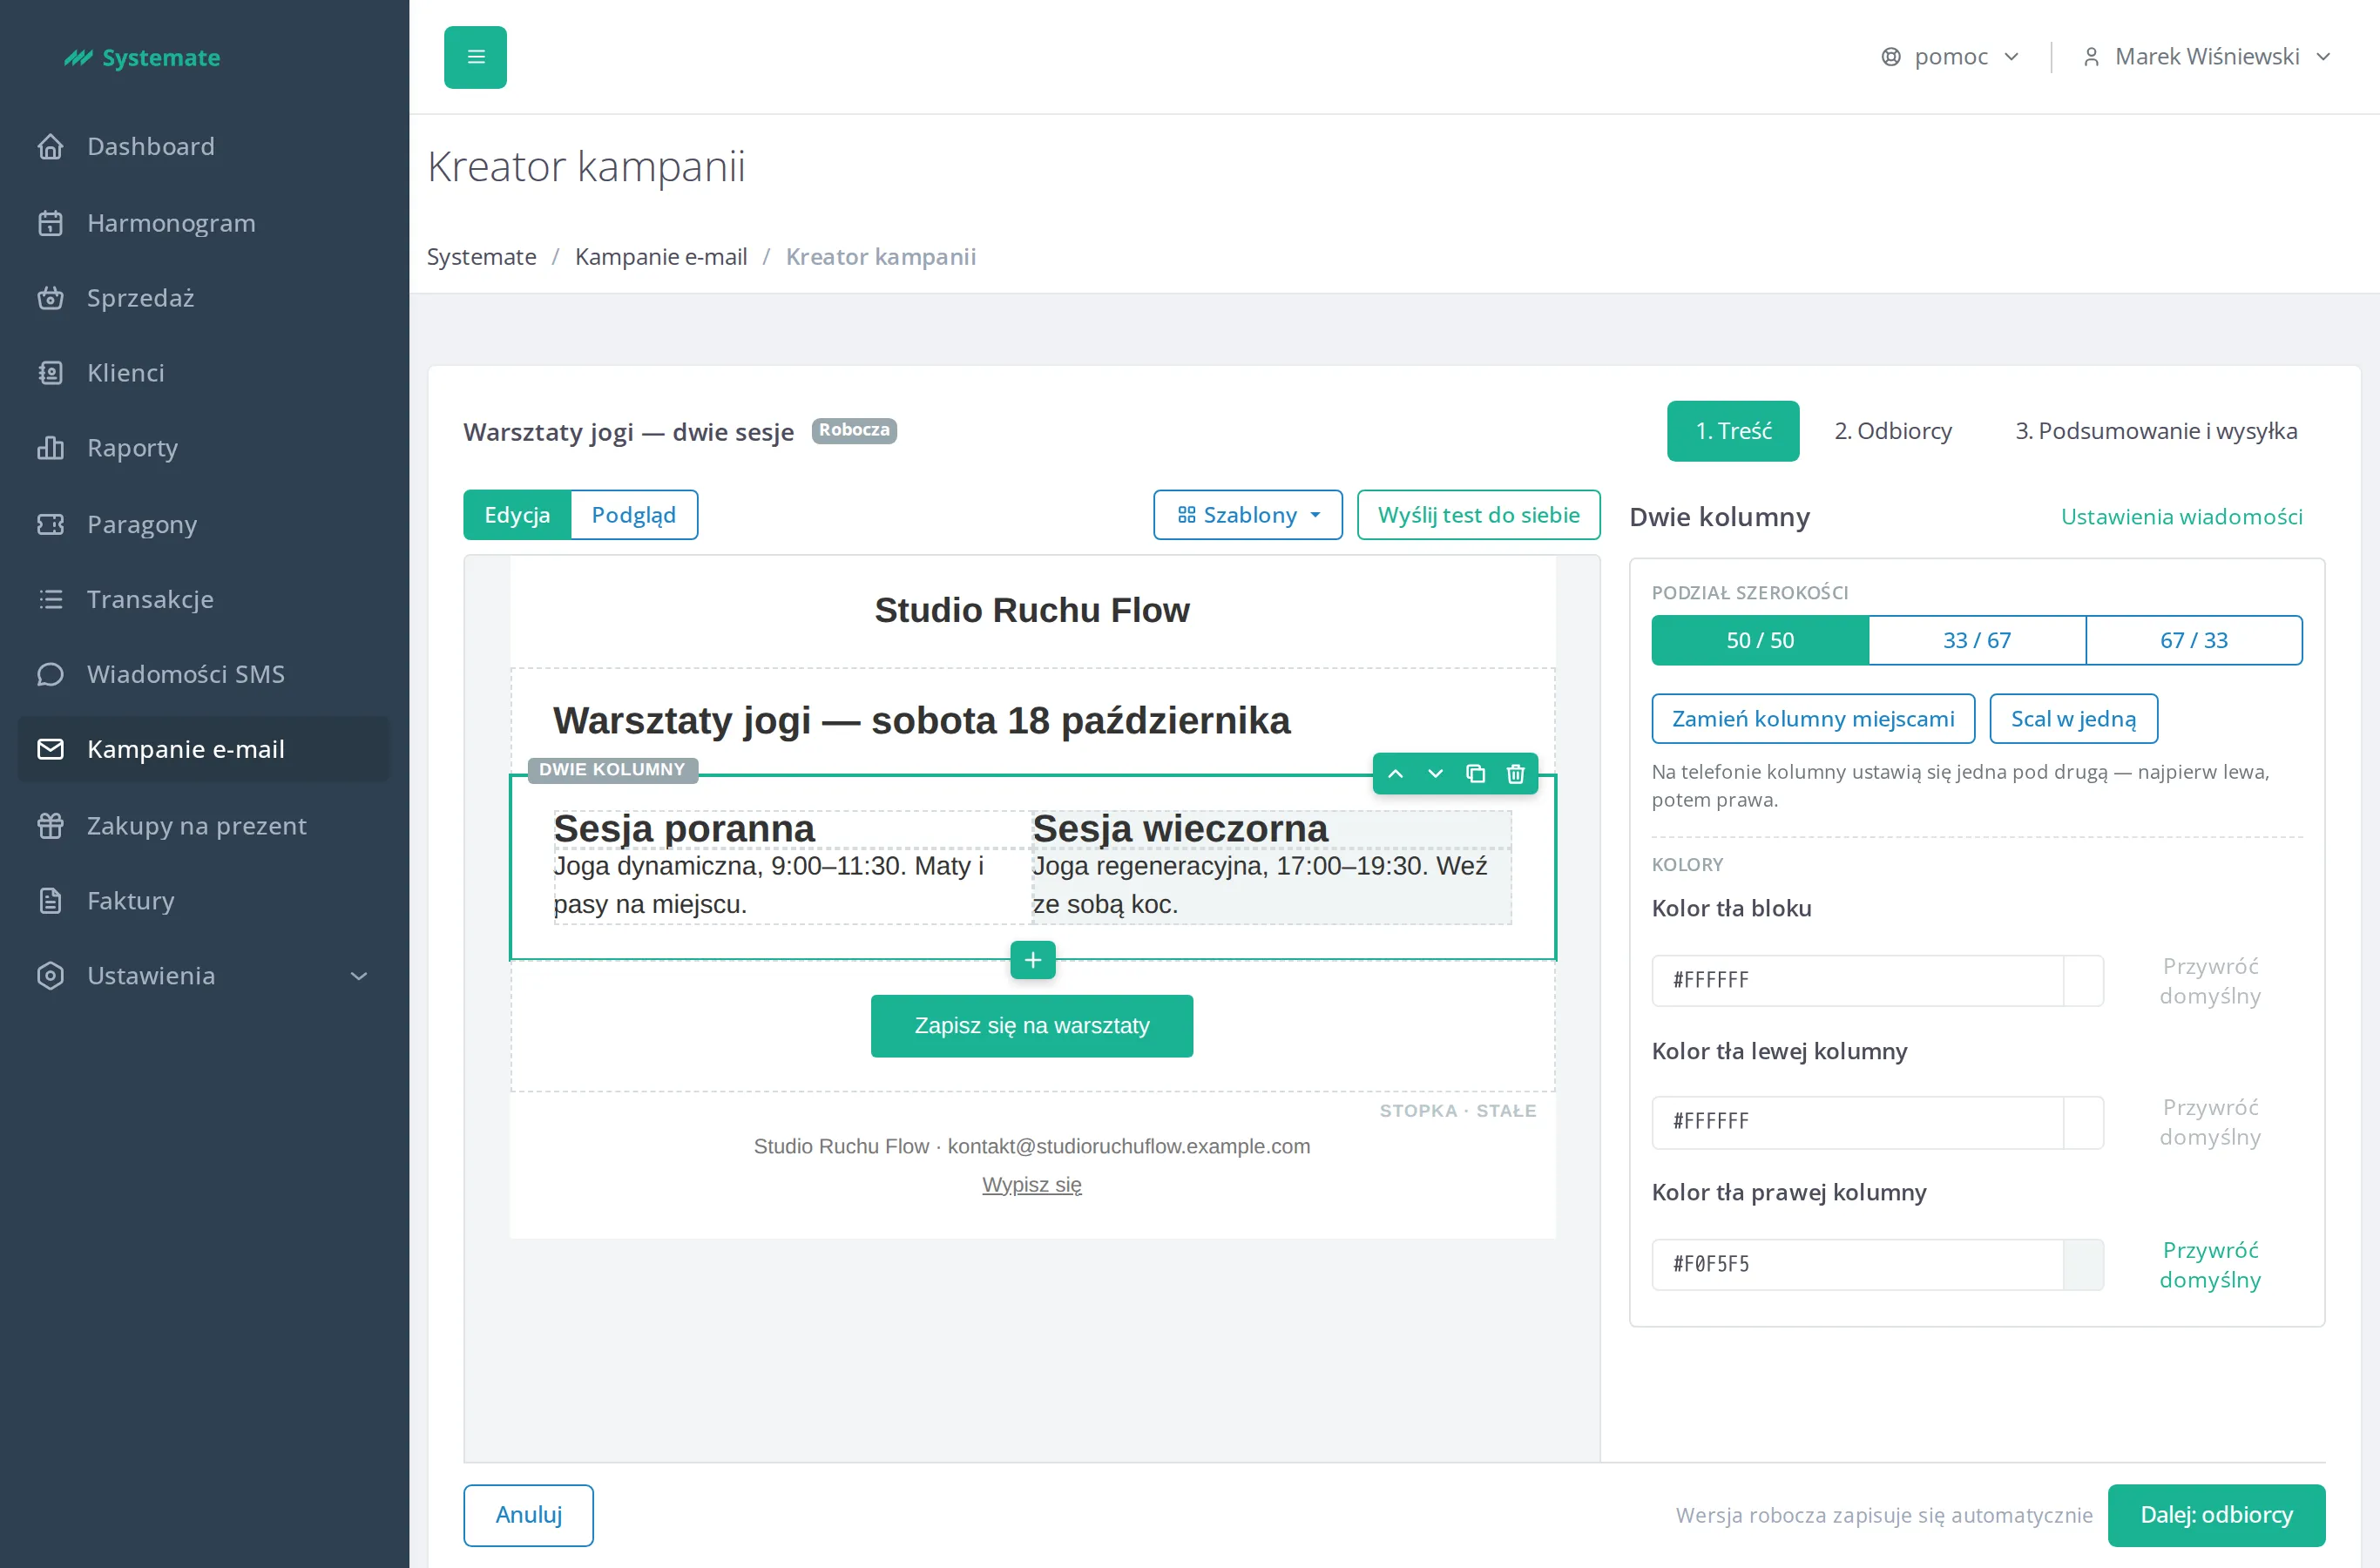Screen dimensions: 2380x1568
Task: Go to step 1. Treść
Action: pyautogui.click(x=1733, y=431)
